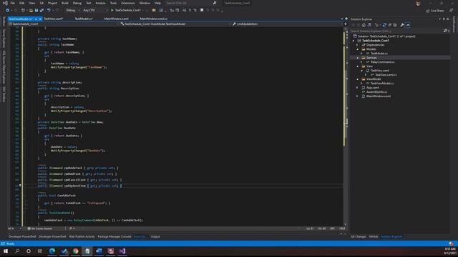This screenshot has height=257, width=458.
Task: Click in the Search Solution Explorer field
Action: (x=396, y=31)
